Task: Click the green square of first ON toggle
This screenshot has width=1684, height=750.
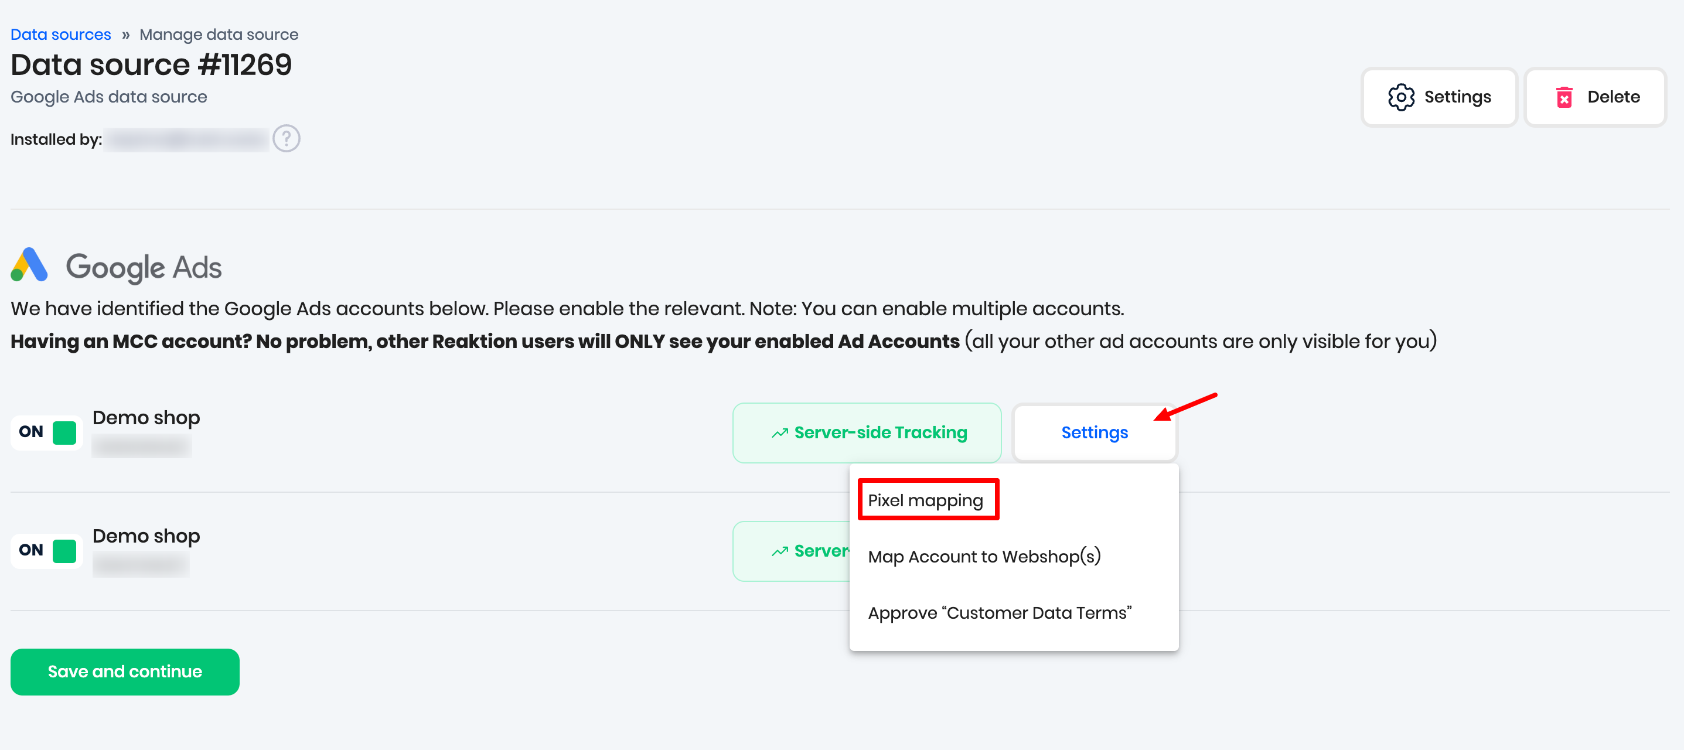Action: [64, 432]
